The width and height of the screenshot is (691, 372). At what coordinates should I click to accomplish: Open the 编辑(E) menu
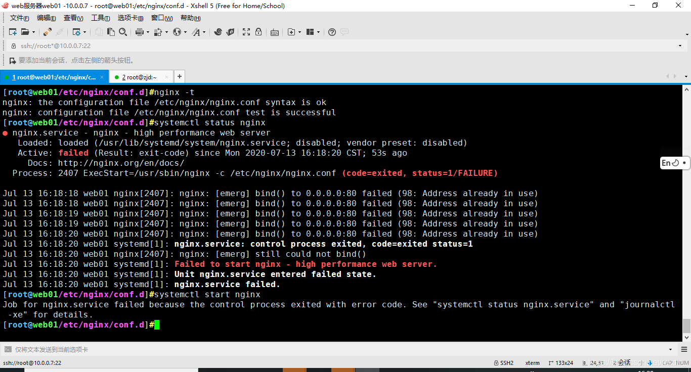[47, 18]
